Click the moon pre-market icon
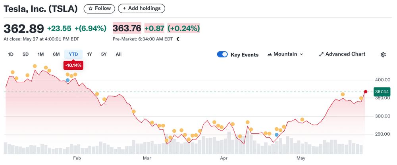The image size is (397, 165). pos(178,39)
